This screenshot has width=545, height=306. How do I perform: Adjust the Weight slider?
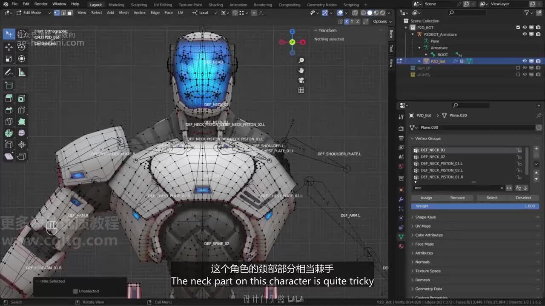coord(474,206)
